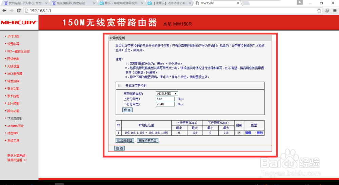The width and height of the screenshot is (339, 185).
Task: Click the Chrome user profile icon
Action: pos(300,2)
